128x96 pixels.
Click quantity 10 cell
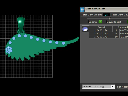click(116, 37)
